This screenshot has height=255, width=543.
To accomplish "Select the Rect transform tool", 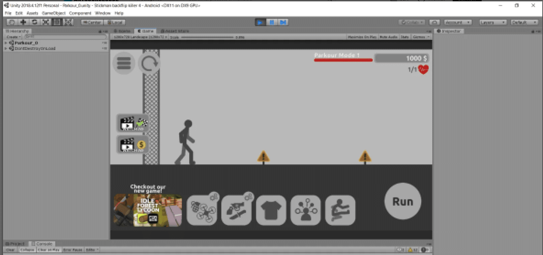I will click(57, 22).
